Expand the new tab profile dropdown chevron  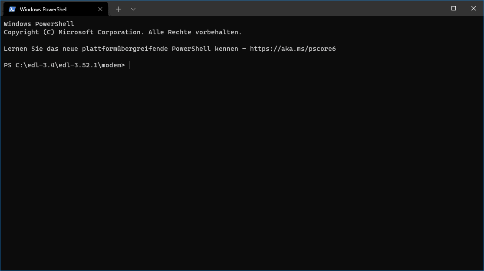[x=133, y=9]
